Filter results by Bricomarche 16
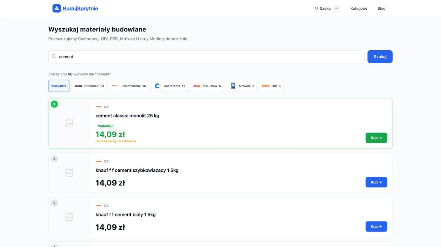441x247 pixels. coord(129,86)
